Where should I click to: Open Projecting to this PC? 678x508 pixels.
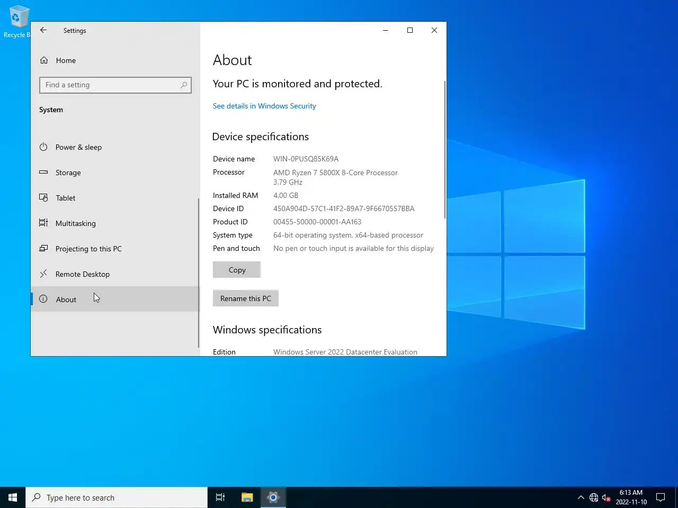(x=115, y=249)
